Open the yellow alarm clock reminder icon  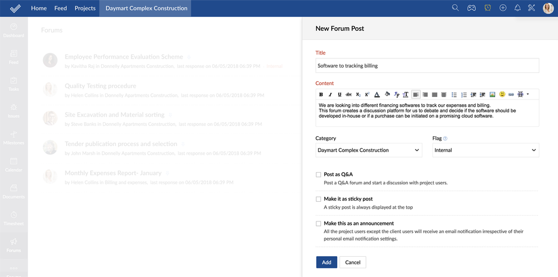coord(487,8)
